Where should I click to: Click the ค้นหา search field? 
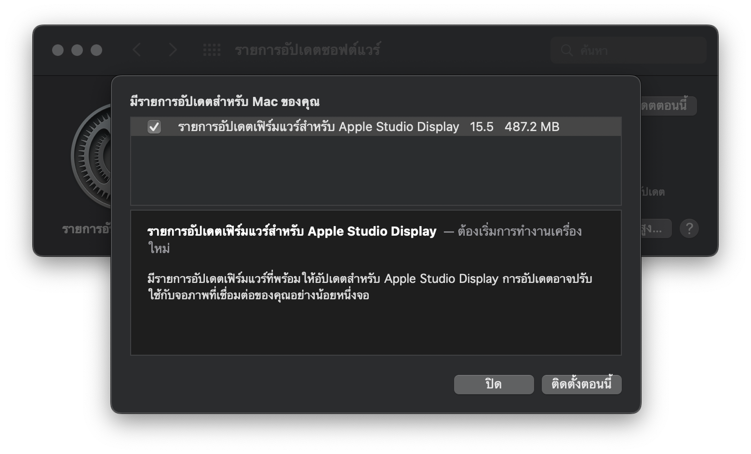[628, 50]
